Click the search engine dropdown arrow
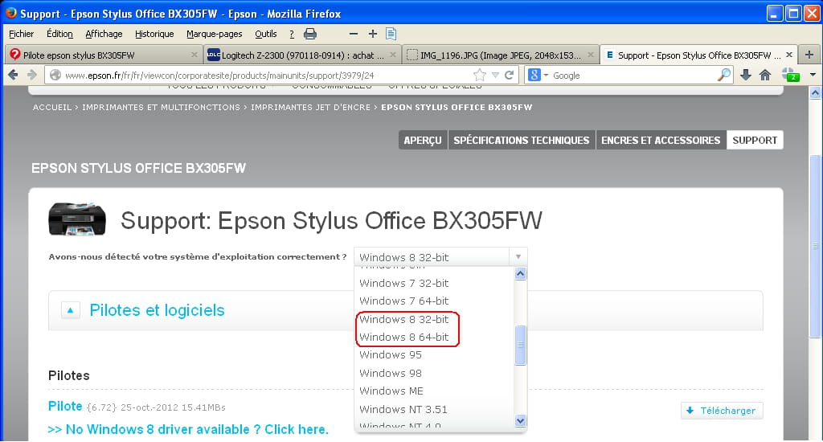 click(546, 75)
